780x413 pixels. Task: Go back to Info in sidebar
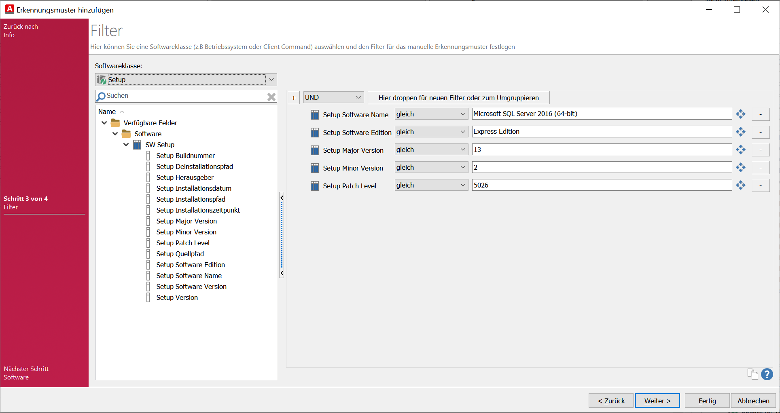pos(21,31)
